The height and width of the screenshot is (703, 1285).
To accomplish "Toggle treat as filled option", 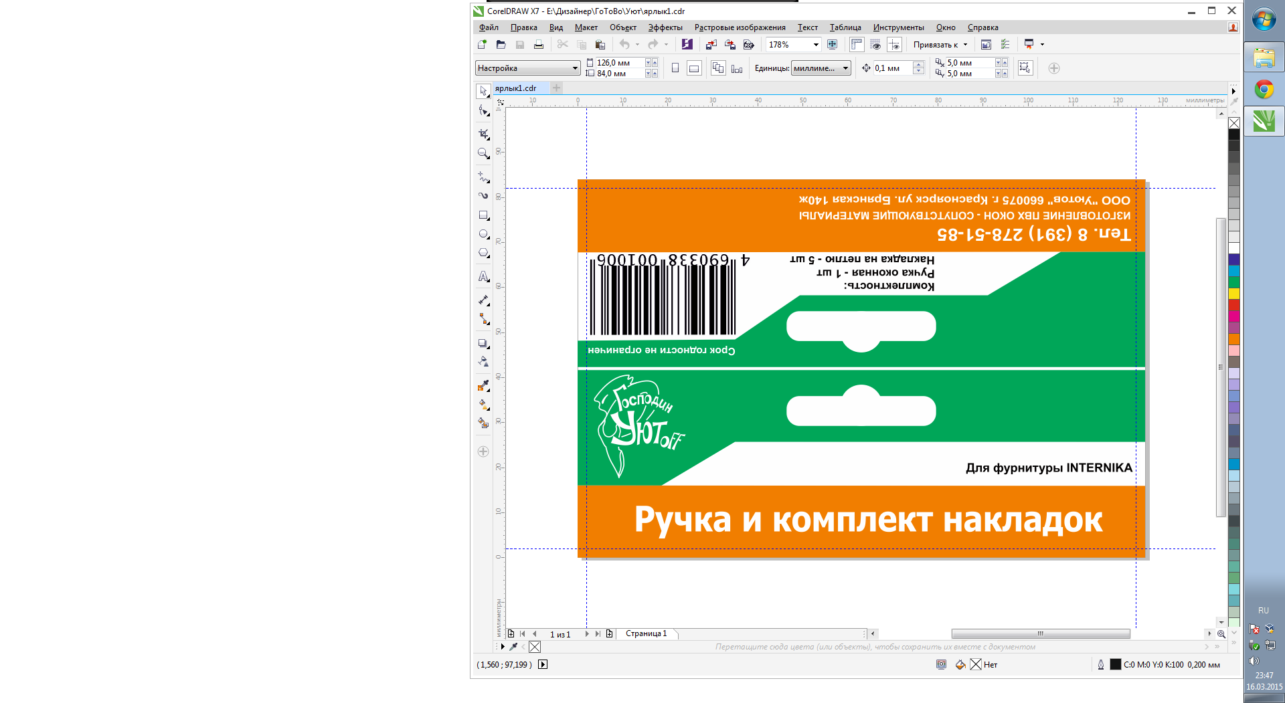I will (1025, 68).
